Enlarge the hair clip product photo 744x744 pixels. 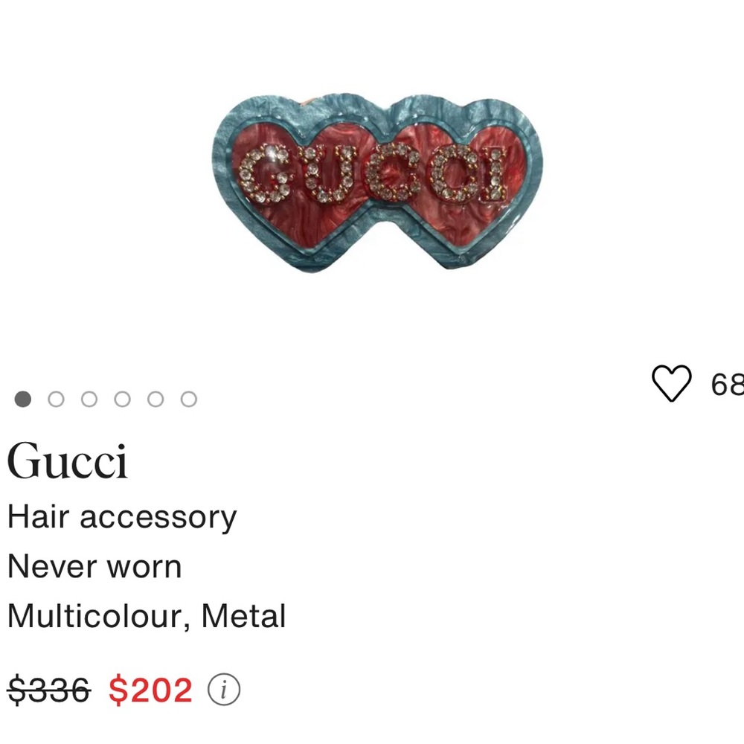tap(372, 179)
